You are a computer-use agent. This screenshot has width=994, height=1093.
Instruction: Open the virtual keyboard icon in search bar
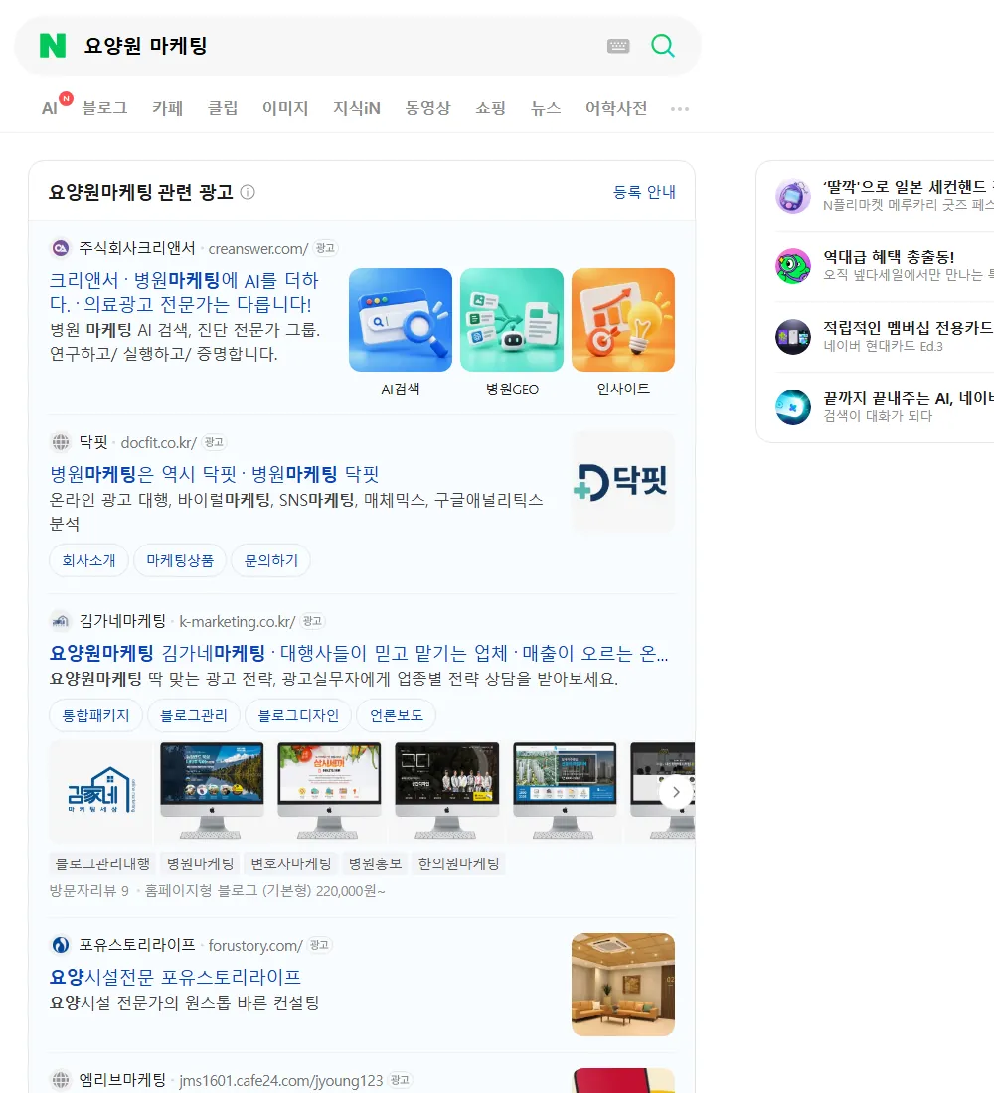[618, 46]
